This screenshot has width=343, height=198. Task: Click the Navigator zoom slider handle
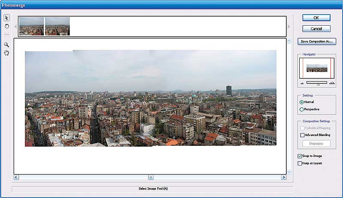(318, 84)
